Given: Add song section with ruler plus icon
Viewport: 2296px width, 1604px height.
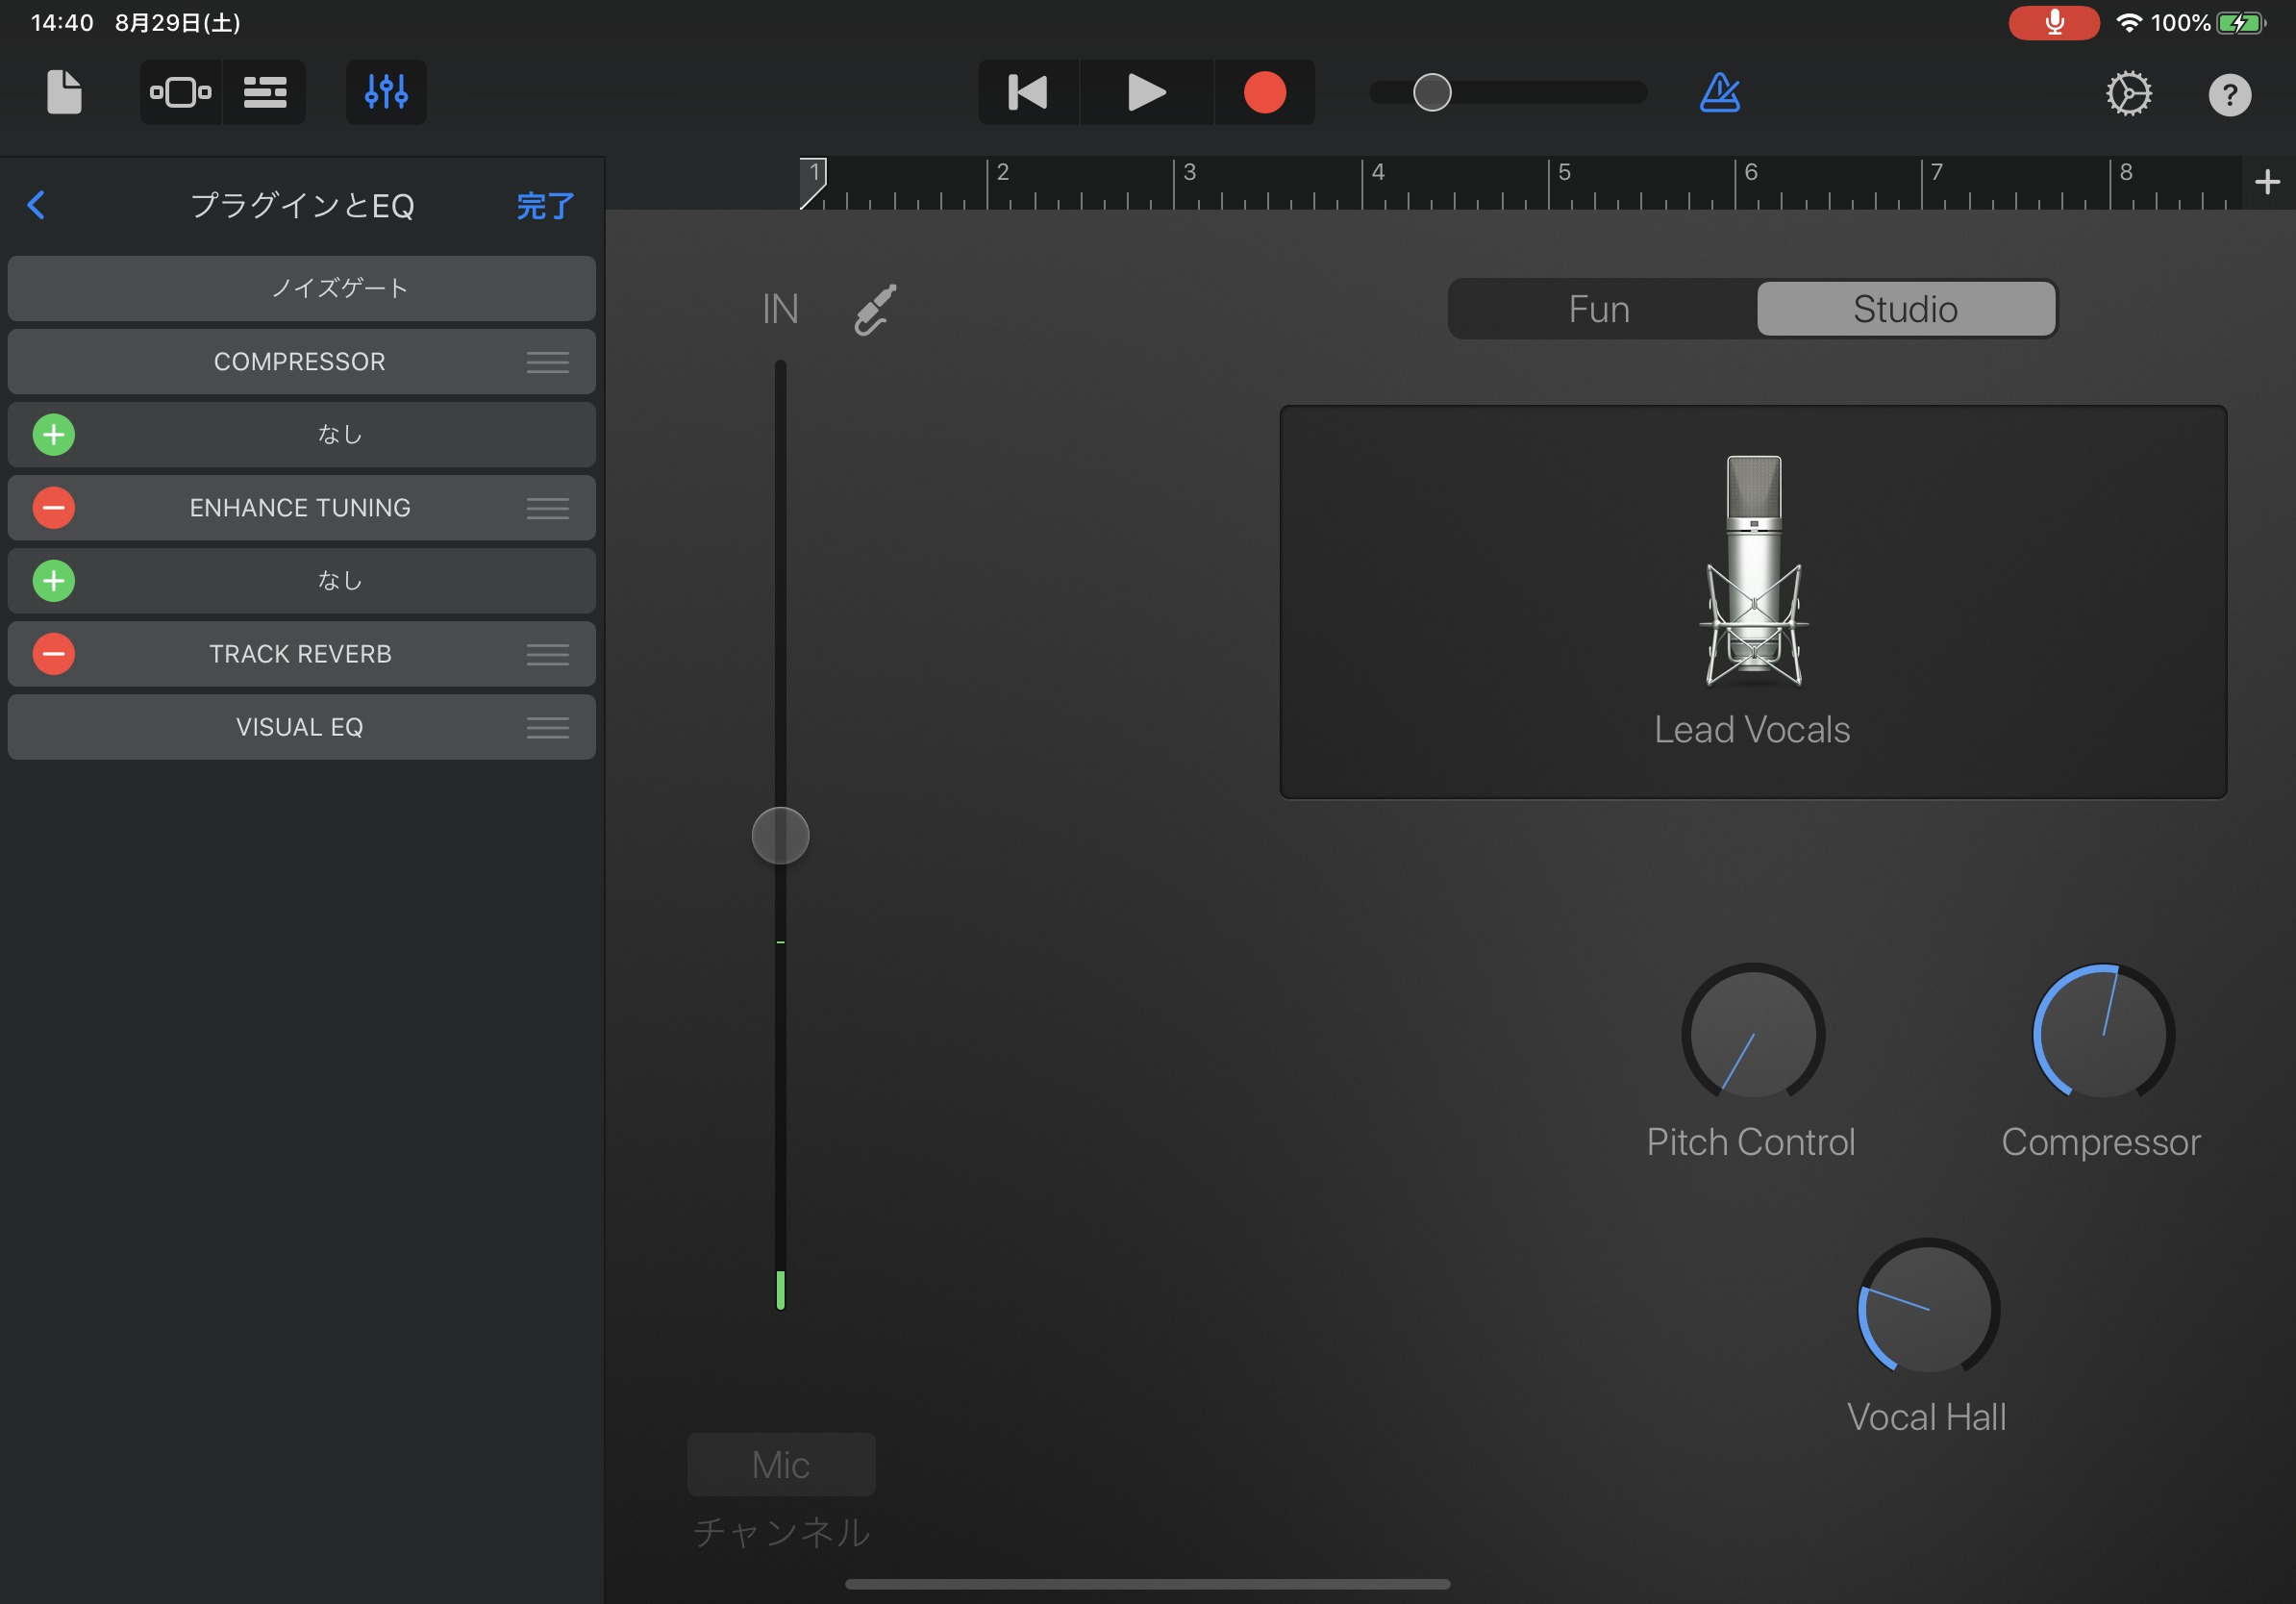Looking at the screenshot, I should point(2267,182).
